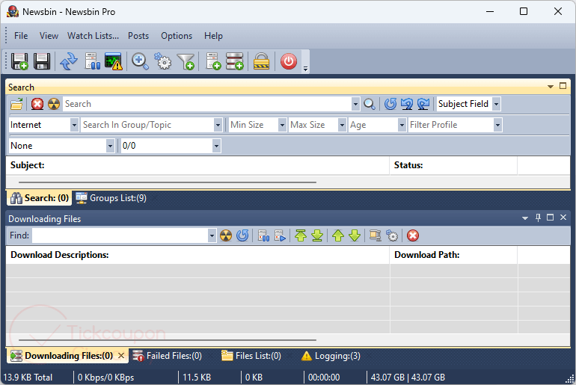
Task: Click into the Search text field
Action: (207, 104)
